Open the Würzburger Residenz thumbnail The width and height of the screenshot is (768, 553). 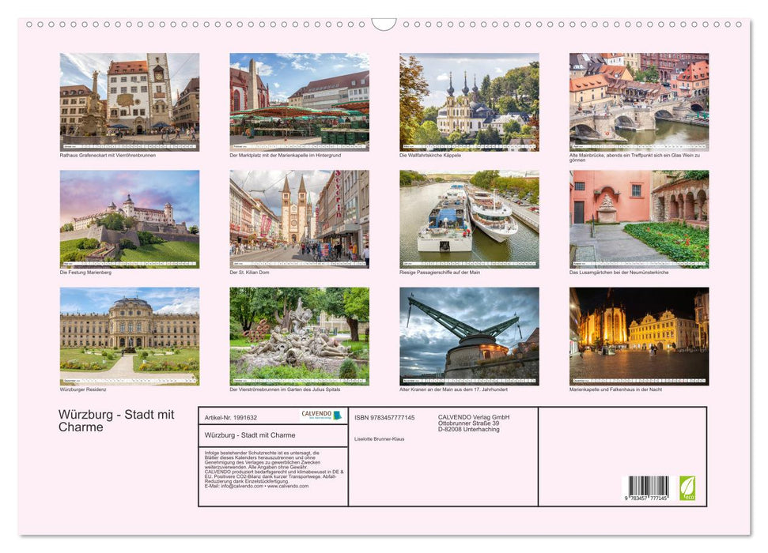tap(129, 336)
